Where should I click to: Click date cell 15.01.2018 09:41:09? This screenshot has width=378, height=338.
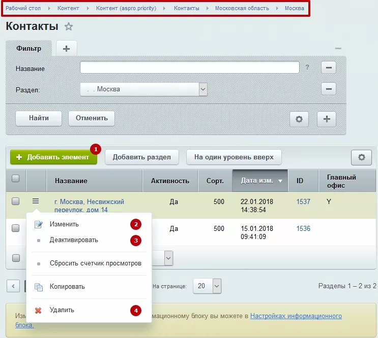click(x=257, y=232)
